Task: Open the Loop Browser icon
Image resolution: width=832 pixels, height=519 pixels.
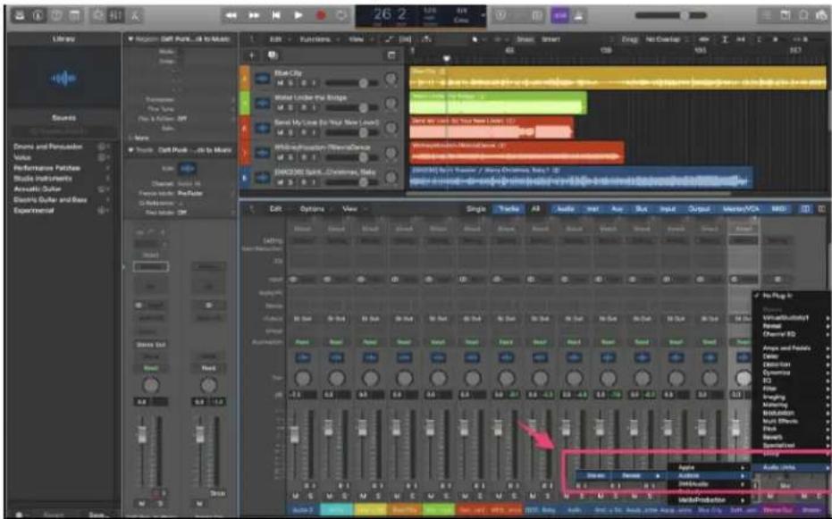Action: coord(803,15)
